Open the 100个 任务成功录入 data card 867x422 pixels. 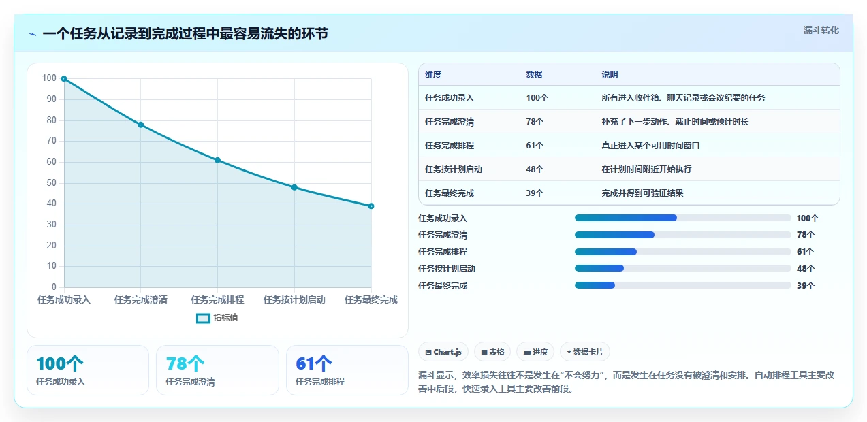(88, 370)
